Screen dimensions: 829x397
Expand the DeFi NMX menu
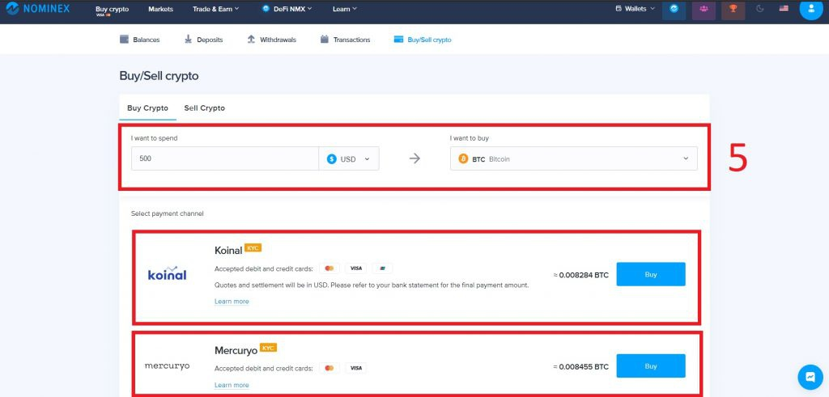coord(287,9)
